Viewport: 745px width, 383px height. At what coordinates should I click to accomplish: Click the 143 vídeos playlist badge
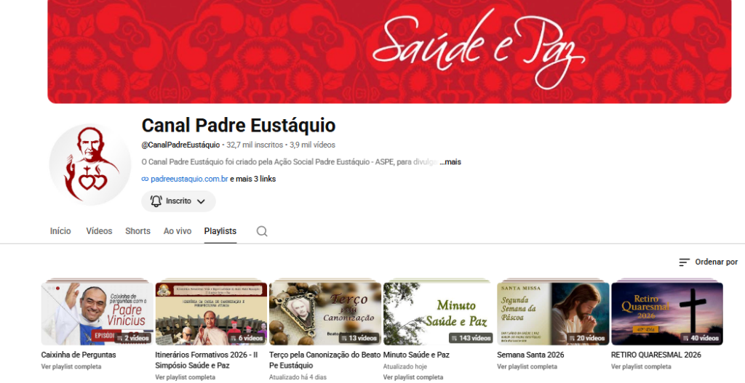pyautogui.click(x=471, y=338)
